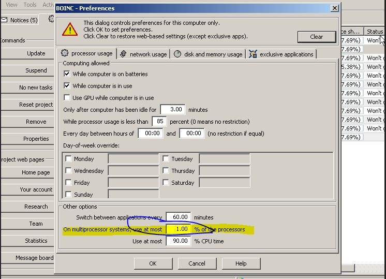The width and height of the screenshot is (386, 279).
Task: Open the Tools menu
Action: [x=30, y=5]
